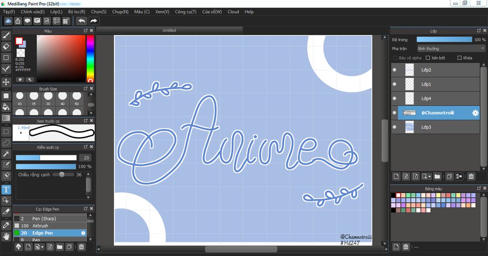The image size is (488, 256).
Task: Toggle visibility of Lớp4 layer
Action: (395, 98)
